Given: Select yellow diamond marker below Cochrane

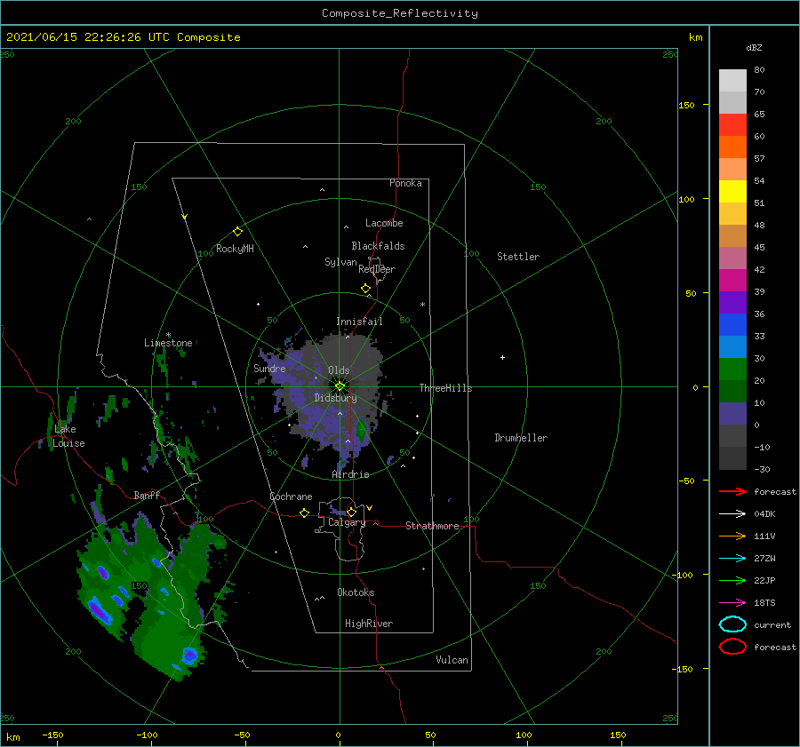Looking at the screenshot, I should 305,513.
